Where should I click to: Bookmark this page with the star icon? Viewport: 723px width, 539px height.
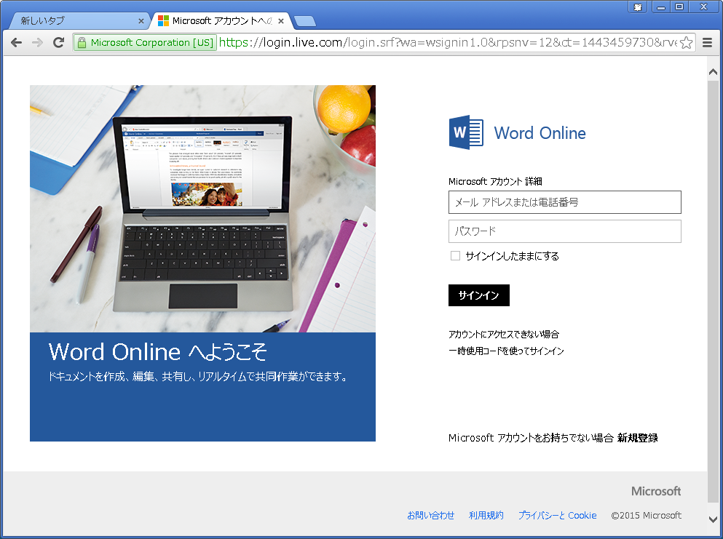(686, 43)
